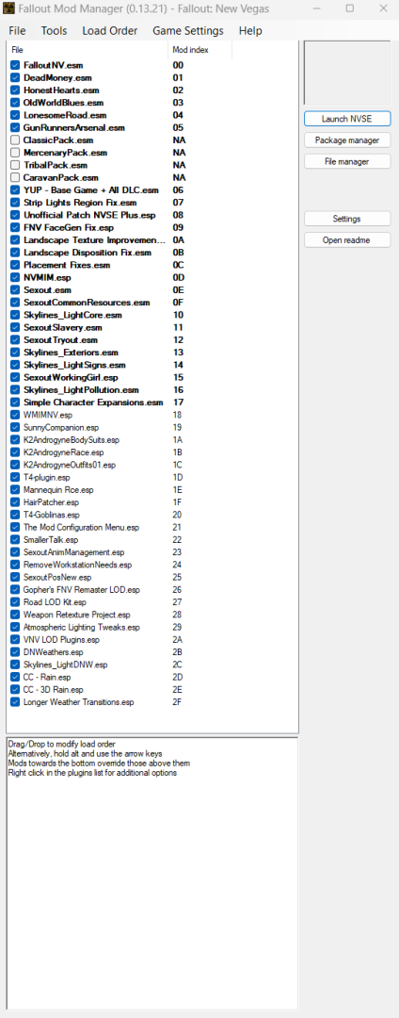Open the File manager

[347, 161]
